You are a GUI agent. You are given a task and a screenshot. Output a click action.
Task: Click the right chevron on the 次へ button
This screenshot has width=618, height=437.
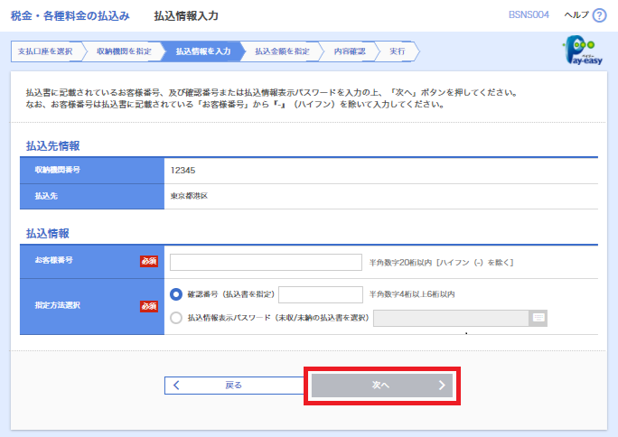pos(442,385)
